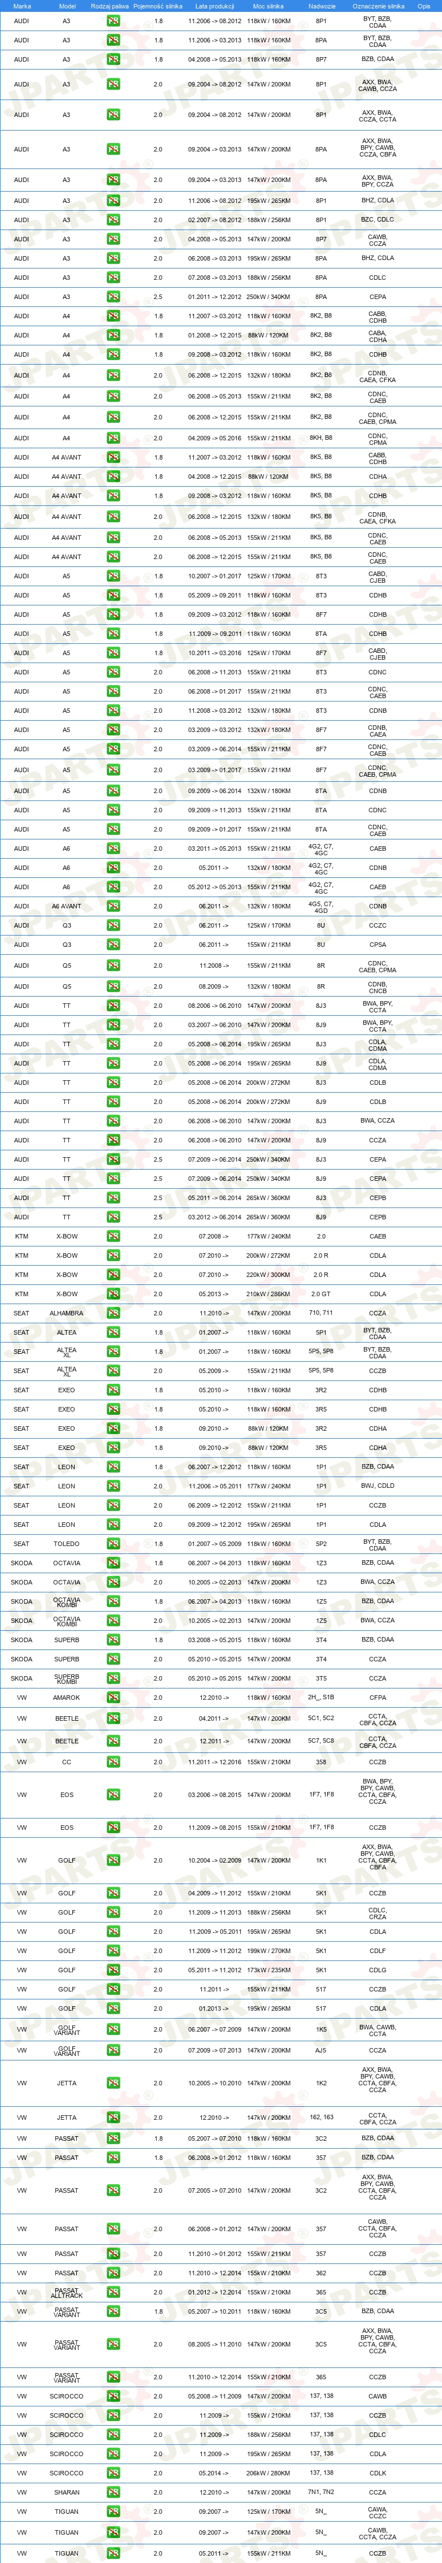442x2563 pixels.
Task: Click the Lata produkcji column header
Action: click(x=215, y=6)
